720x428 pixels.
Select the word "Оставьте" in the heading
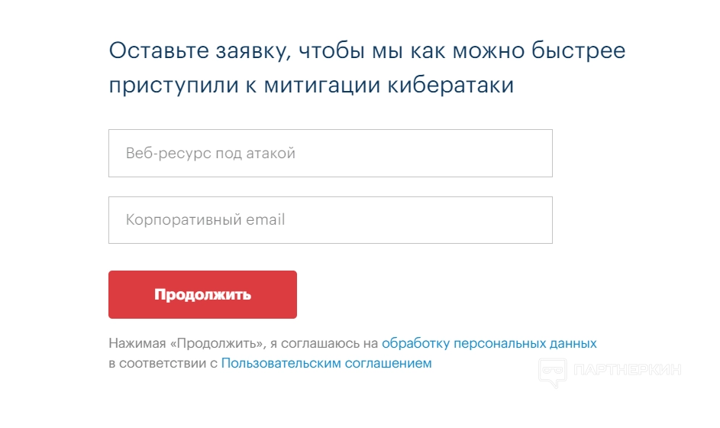tap(151, 52)
